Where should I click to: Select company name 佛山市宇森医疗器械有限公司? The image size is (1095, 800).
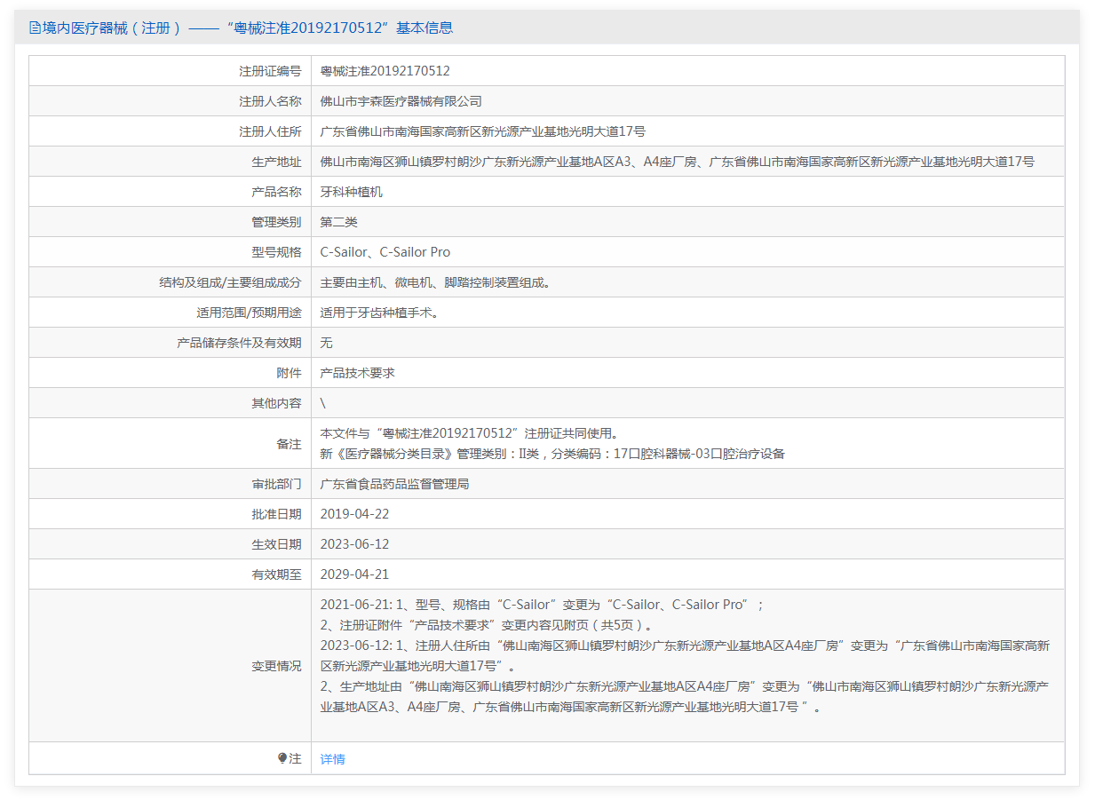coord(401,101)
